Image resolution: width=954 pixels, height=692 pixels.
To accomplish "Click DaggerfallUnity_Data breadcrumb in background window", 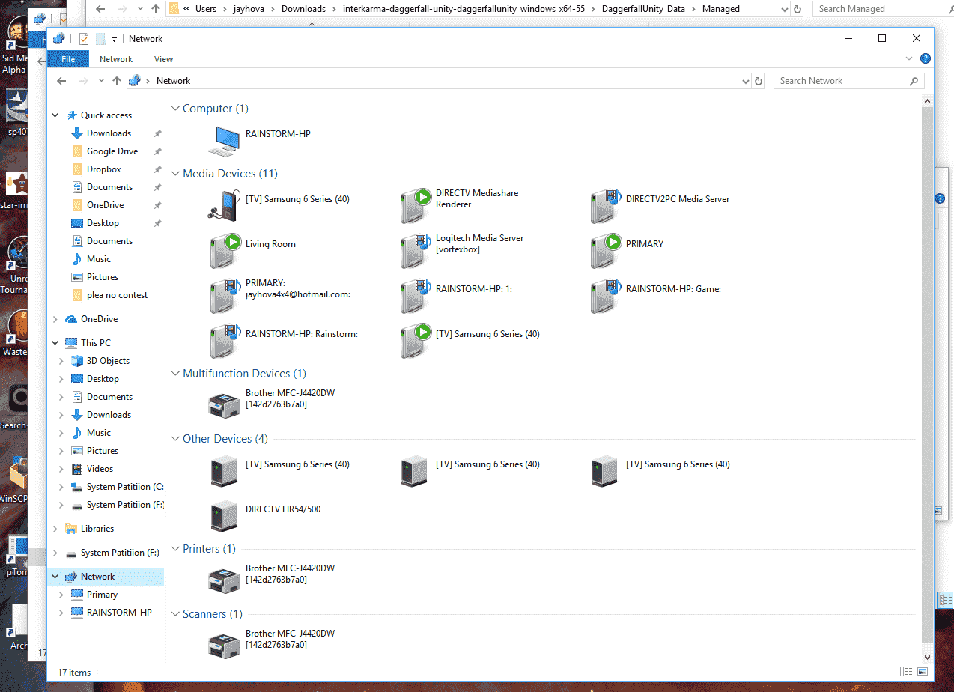I will (x=643, y=9).
